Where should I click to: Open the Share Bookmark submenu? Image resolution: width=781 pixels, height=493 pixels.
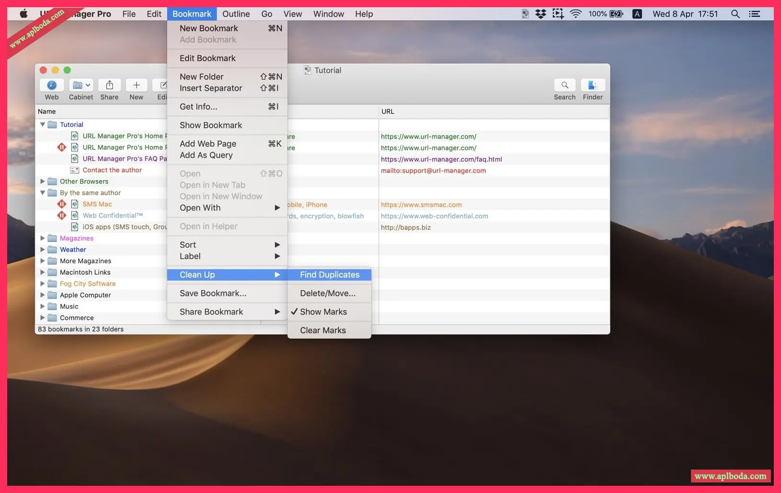[x=227, y=312]
